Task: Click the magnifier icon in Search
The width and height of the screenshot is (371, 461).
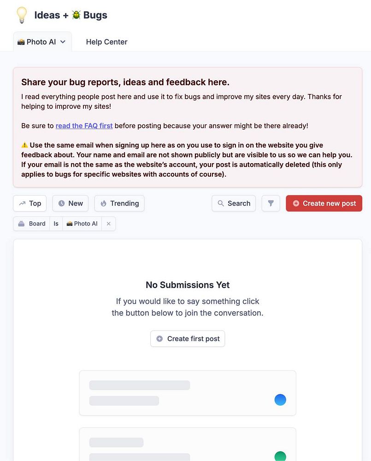Action: (x=221, y=203)
